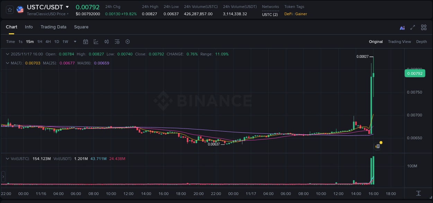The image size is (433, 203).
Task: Select the line chart style icon
Action: pos(96,42)
